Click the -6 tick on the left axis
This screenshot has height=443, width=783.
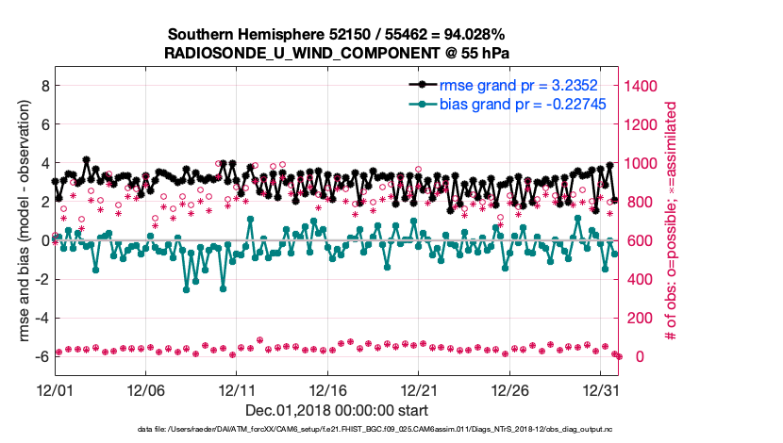tap(40, 356)
